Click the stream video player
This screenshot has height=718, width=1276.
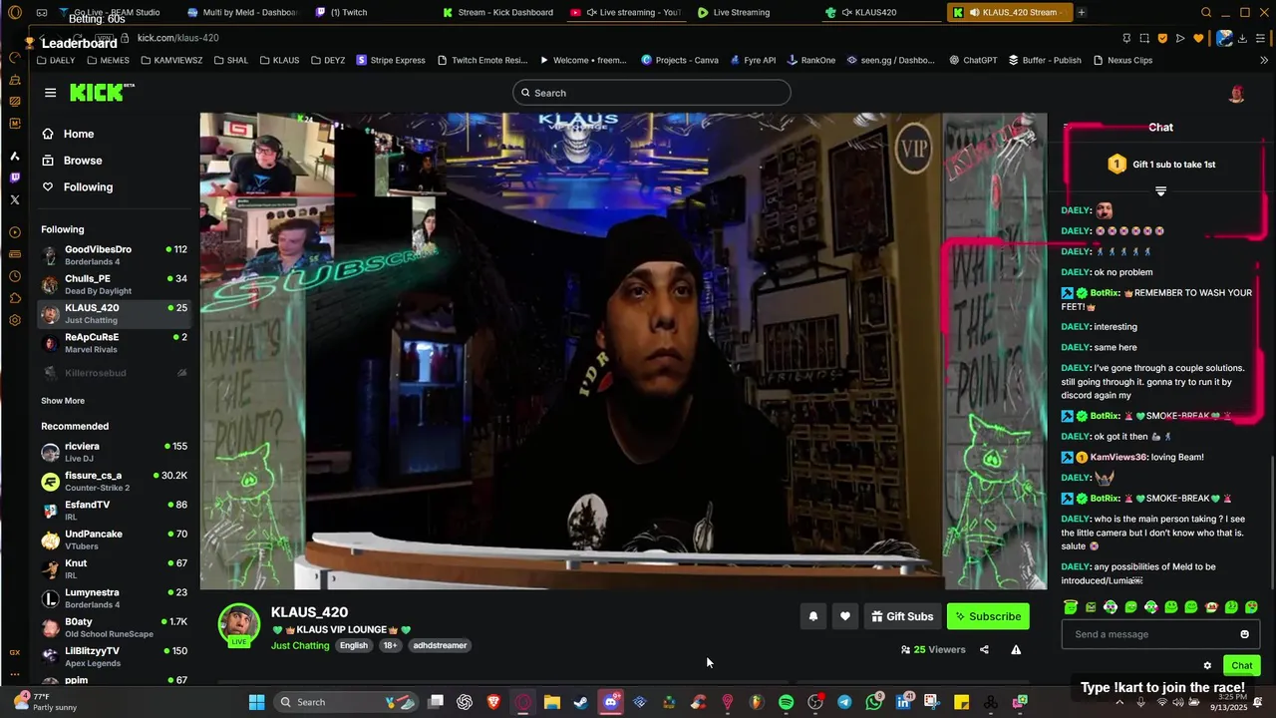coord(623,351)
